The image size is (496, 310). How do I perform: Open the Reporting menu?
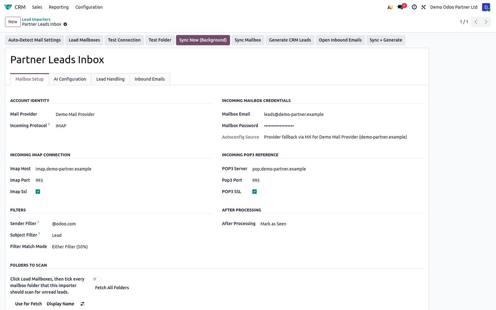[x=59, y=7]
